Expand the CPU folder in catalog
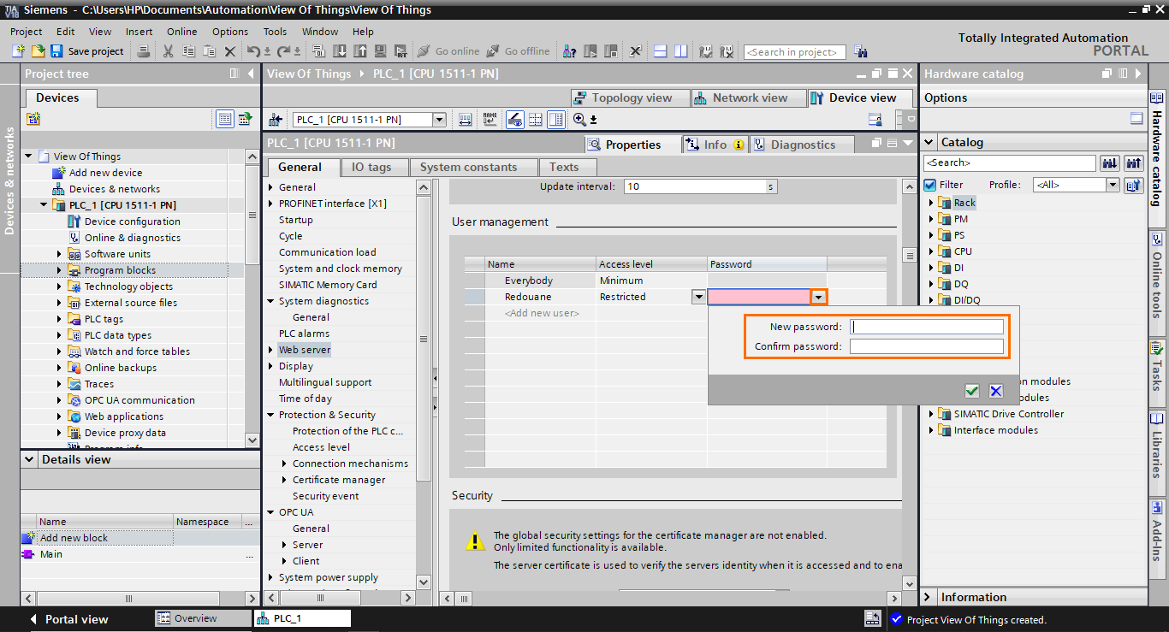 [931, 251]
